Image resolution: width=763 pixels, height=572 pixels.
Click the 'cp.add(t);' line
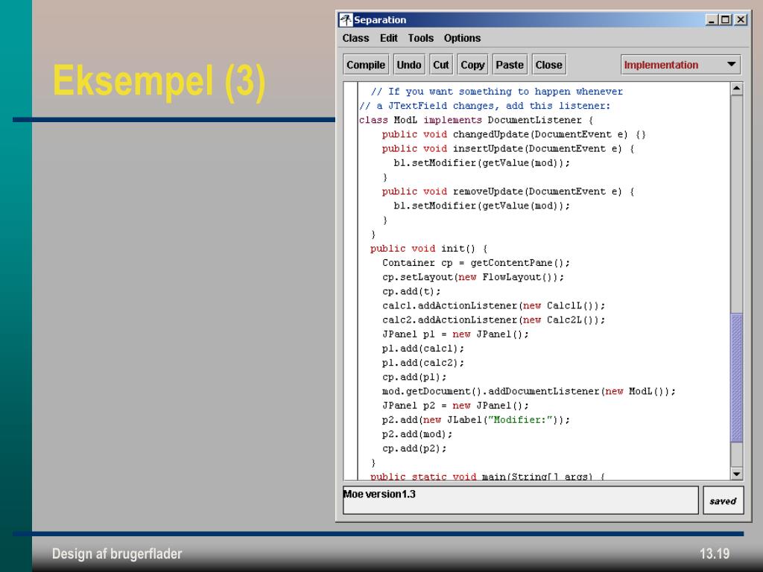point(411,291)
